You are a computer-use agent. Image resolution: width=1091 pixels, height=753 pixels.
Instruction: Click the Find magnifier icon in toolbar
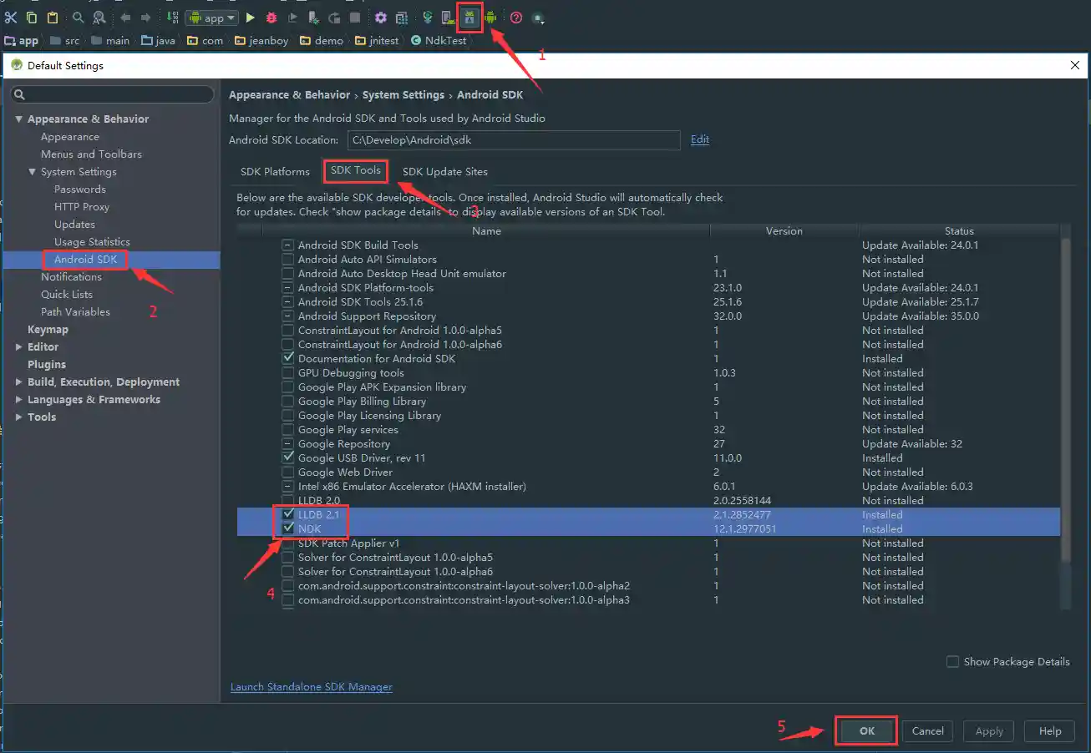coord(78,18)
